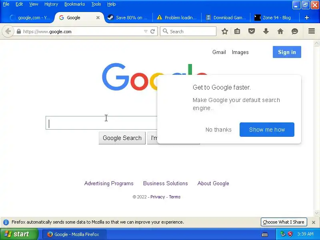Image resolution: width=320 pixels, height=240 pixels.
Task: Open a new tab with plus
Action: pyautogui.click(x=306, y=18)
